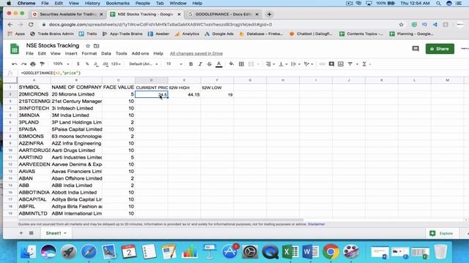Open the comments history icon
469x263 pixels.
[x=416, y=49]
